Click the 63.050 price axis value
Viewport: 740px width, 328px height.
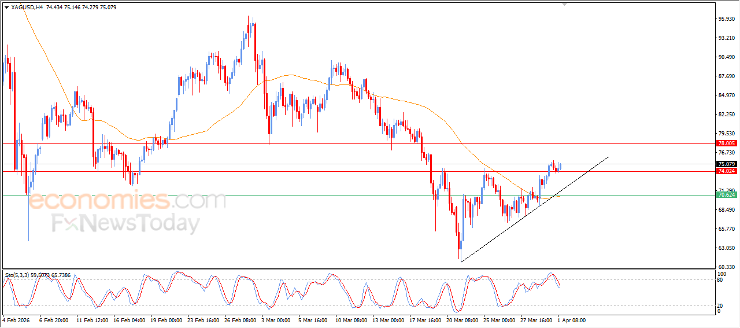pyautogui.click(x=726, y=248)
